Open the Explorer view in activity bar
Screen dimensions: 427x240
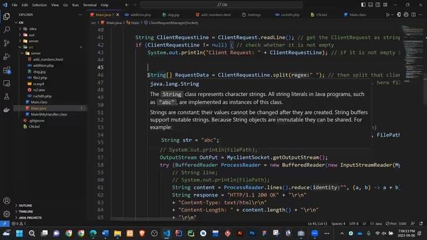click(x=7, y=16)
